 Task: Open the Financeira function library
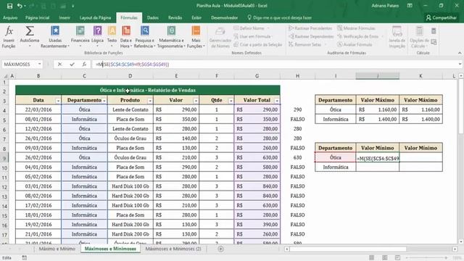point(80,37)
